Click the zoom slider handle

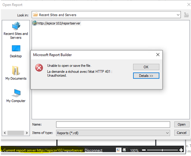(162, 150)
